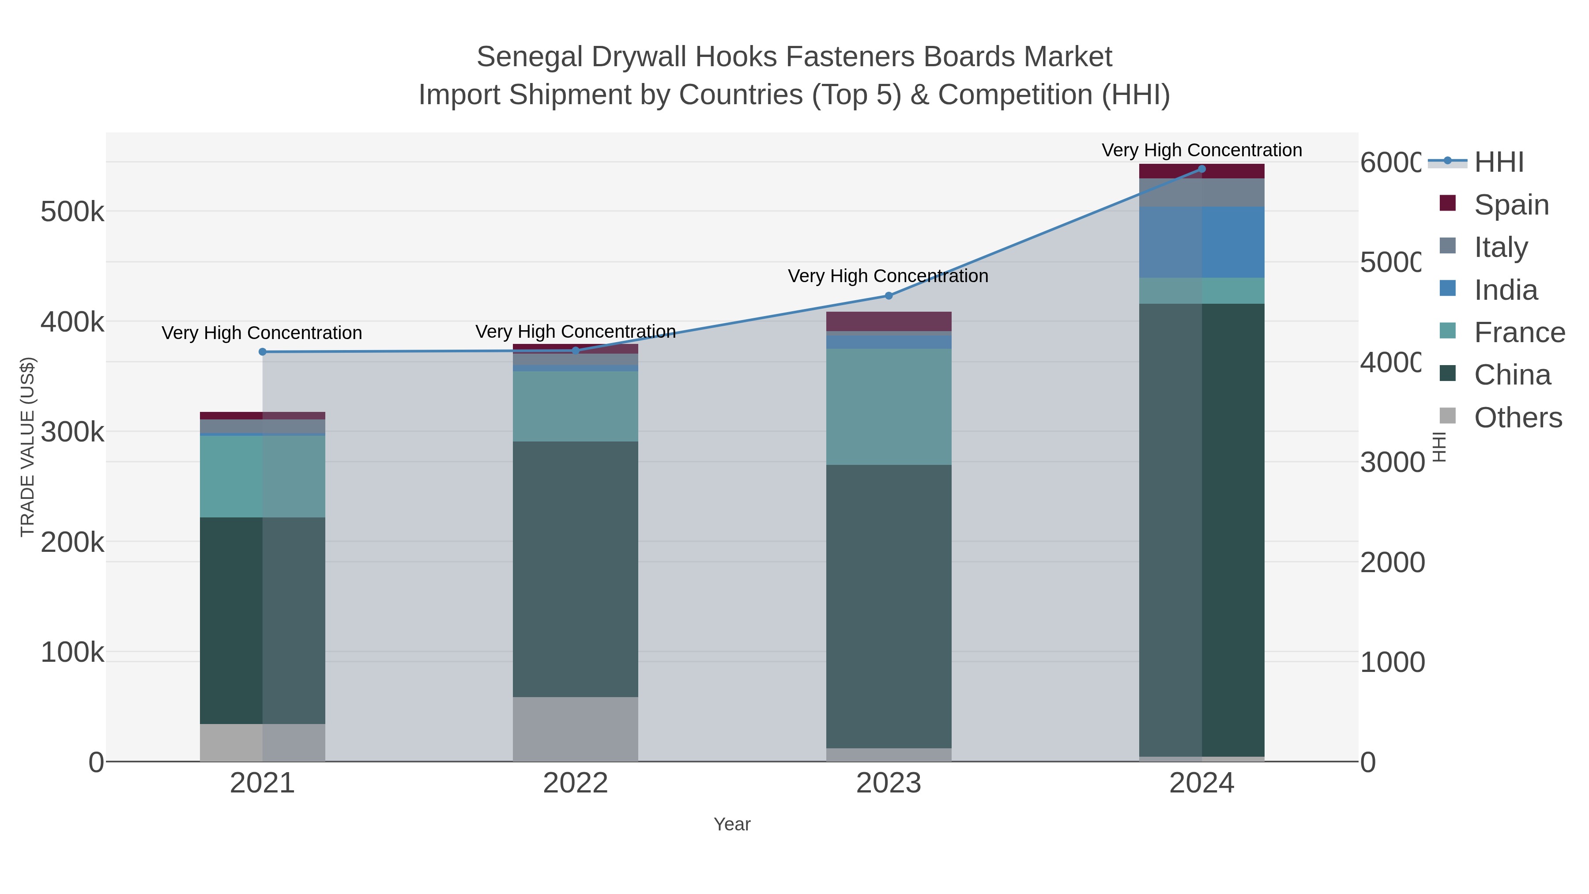Click the Italy slate legend swatch
This screenshot has width=1589, height=894.
coord(1447,245)
